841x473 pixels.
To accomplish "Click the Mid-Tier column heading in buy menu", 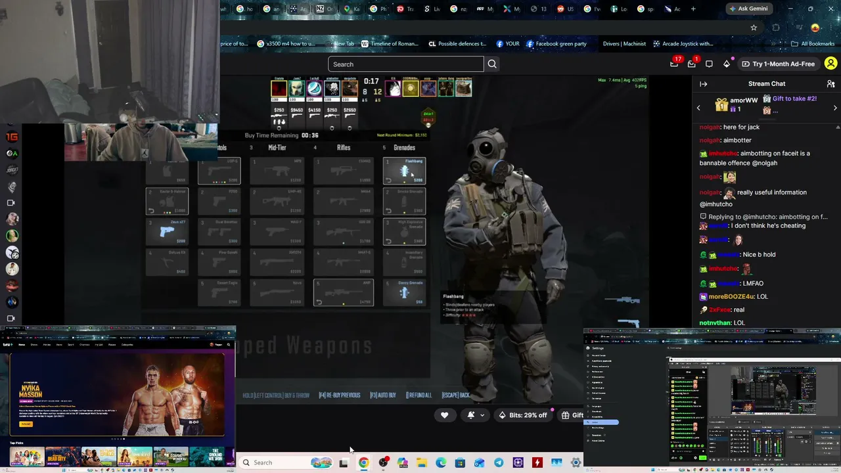I will click(277, 148).
